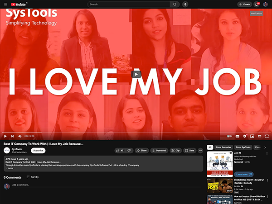Open Shared Mailbox Office 365 video title

tap(249, 198)
